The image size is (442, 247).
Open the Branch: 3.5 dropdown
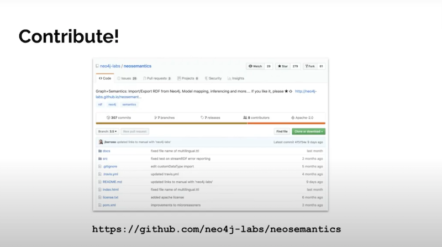[107, 132]
